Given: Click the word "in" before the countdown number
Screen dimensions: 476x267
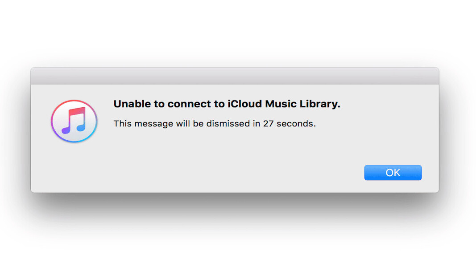Looking at the screenshot, I should 256,124.
